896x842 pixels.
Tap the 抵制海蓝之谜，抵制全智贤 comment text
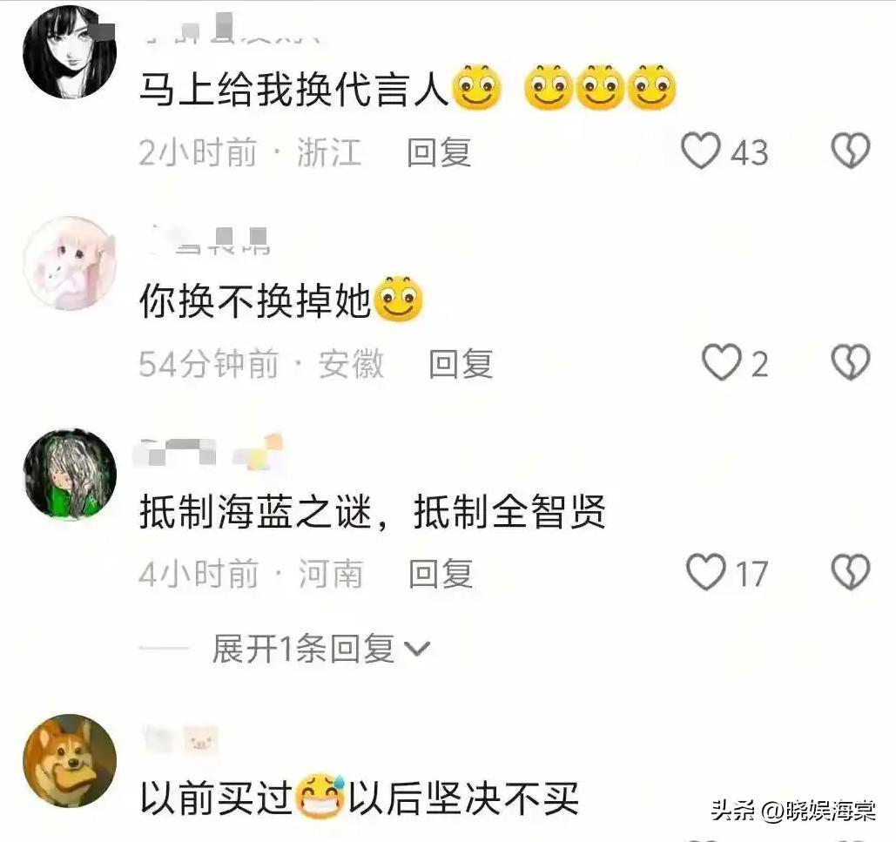(372, 512)
